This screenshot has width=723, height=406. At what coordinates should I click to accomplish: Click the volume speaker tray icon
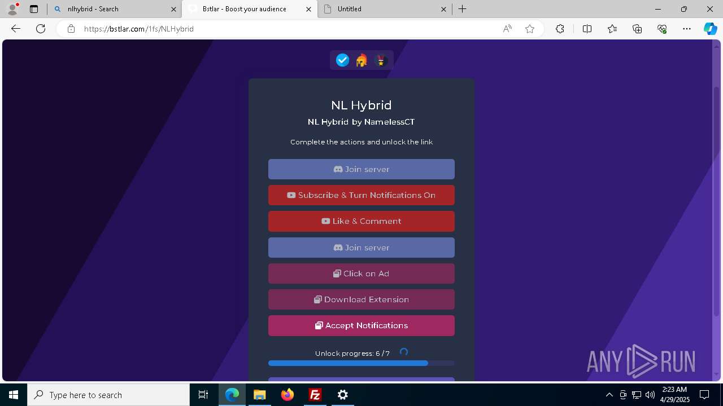(x=650, y=395)
